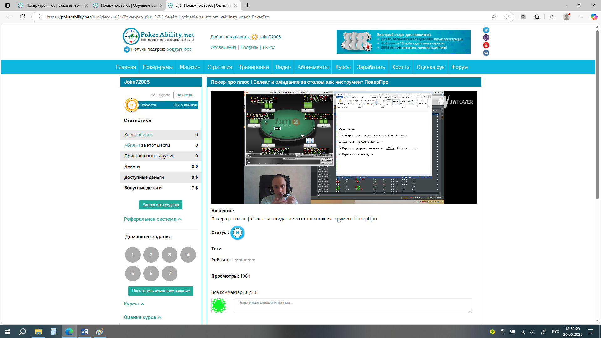Add page to favorites with star icon
Viewport: 601px width, 338px height.
click(x=506, y=17)
